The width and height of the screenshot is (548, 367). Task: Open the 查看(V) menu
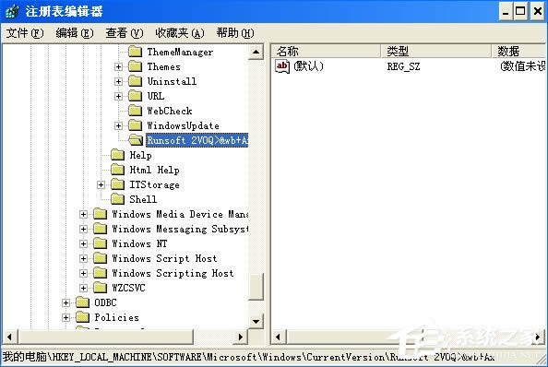tap(125, 33)
